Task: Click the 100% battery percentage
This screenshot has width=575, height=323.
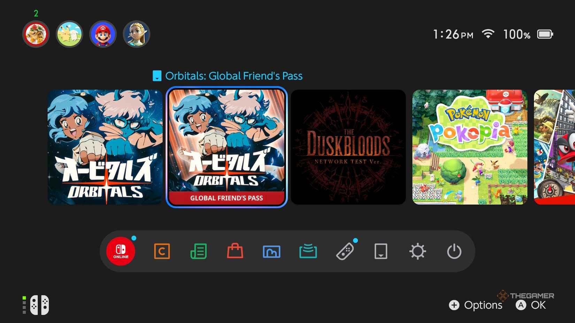Action: [517, 34]
